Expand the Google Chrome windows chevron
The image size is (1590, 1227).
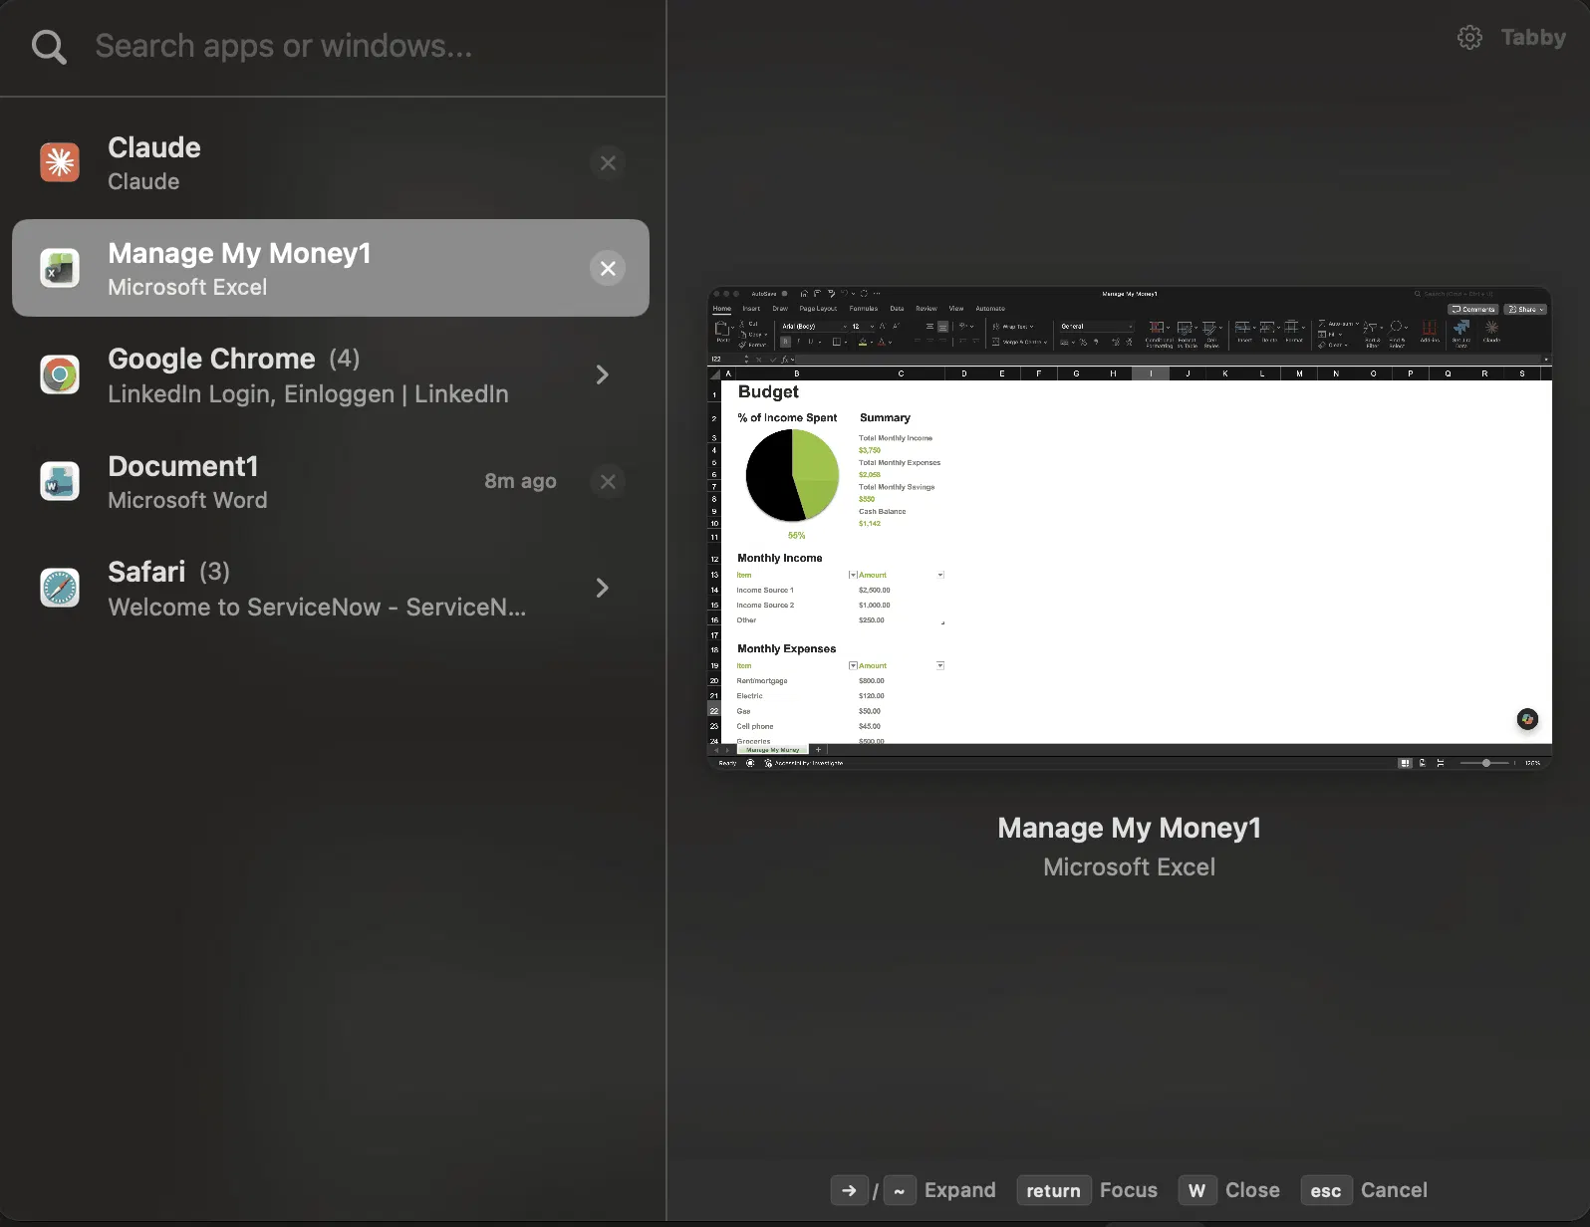pos(602,374)
